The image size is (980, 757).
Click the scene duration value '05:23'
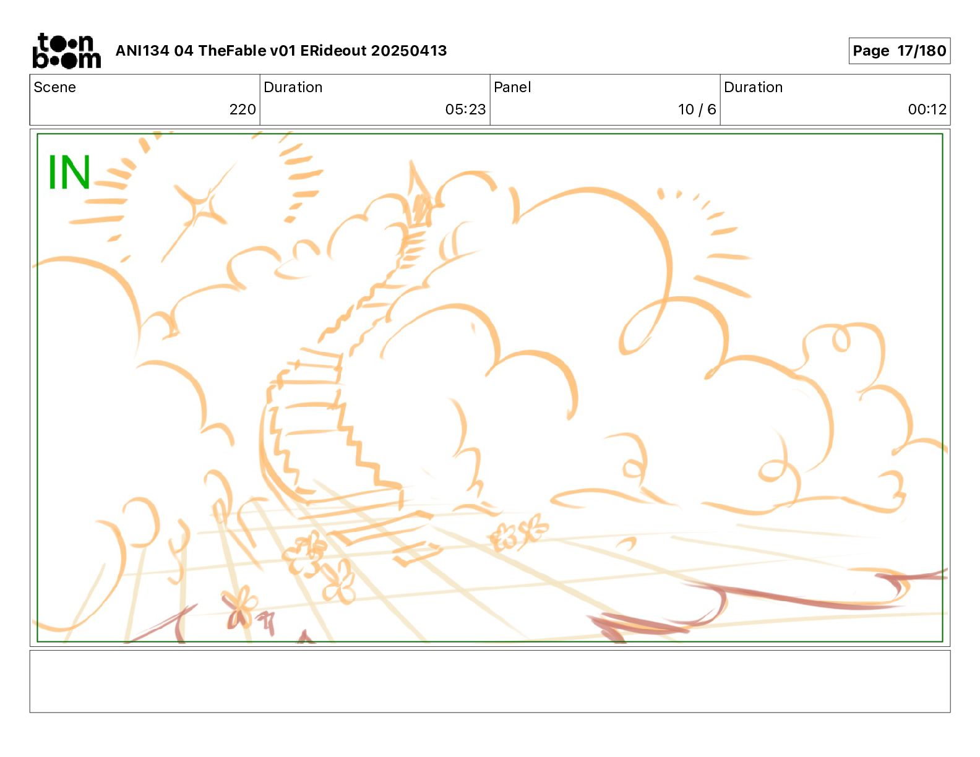click(x=465, y=109)
